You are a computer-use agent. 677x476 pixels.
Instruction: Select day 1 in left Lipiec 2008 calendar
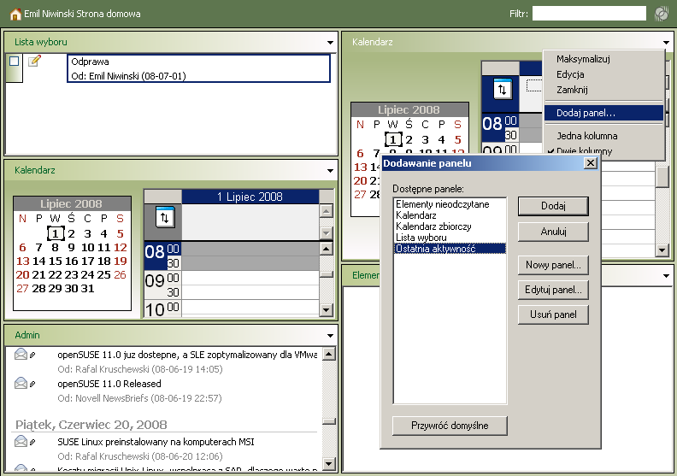pyautogui.click(x=56, y=234)
